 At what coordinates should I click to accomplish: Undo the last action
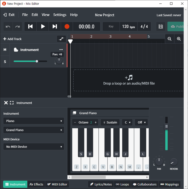(x=8, y=26)
